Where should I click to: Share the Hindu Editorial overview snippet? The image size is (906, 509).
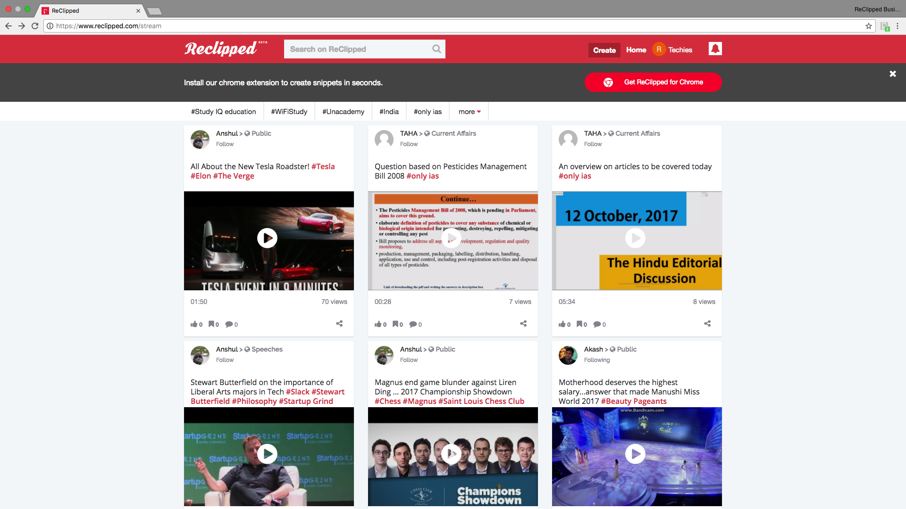coord(707,323)
